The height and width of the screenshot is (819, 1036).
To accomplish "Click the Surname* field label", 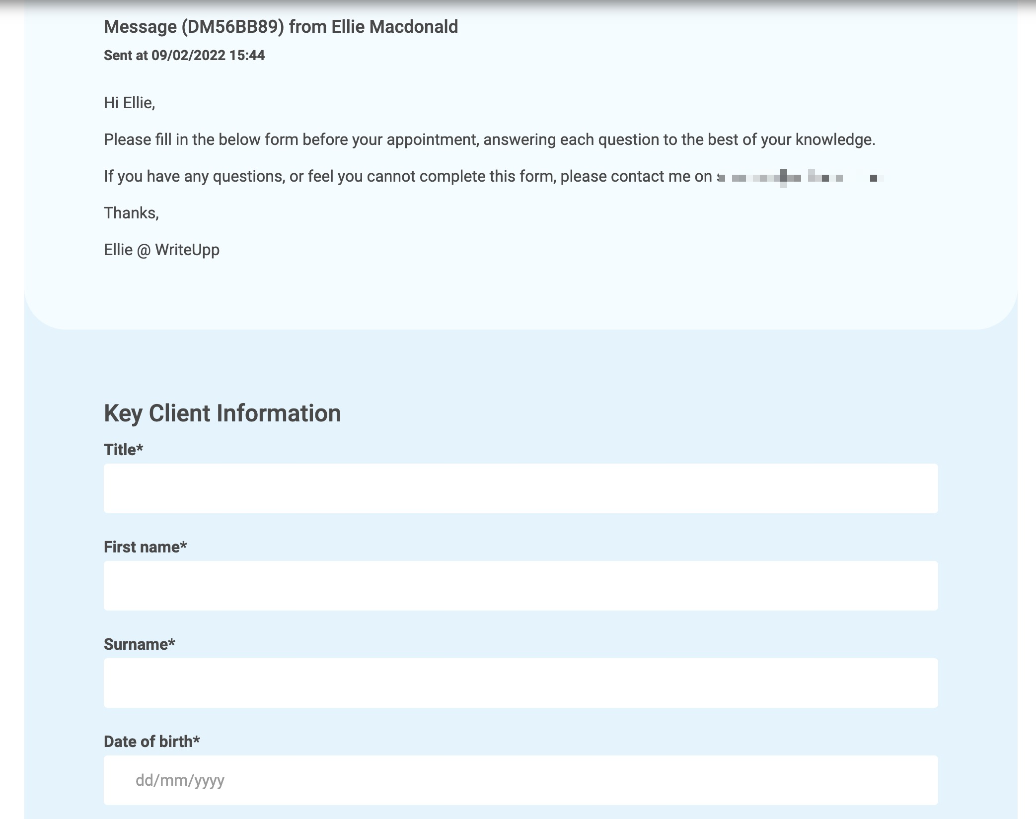I will [139, 644].
